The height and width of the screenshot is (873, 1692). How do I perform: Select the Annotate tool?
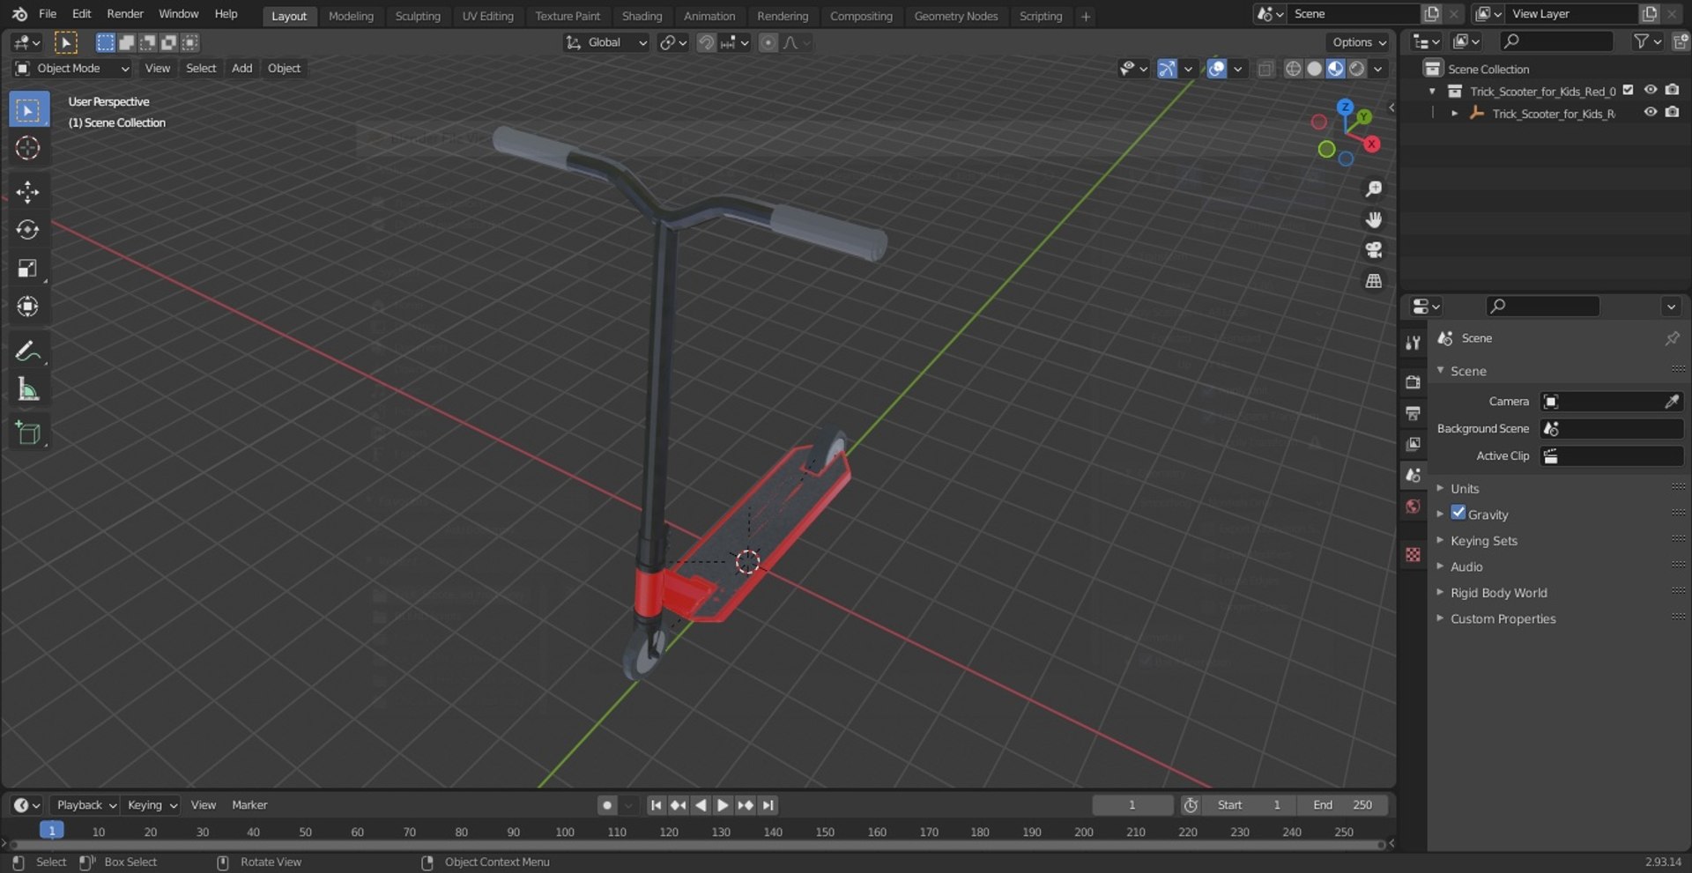[x=28, y=351]
